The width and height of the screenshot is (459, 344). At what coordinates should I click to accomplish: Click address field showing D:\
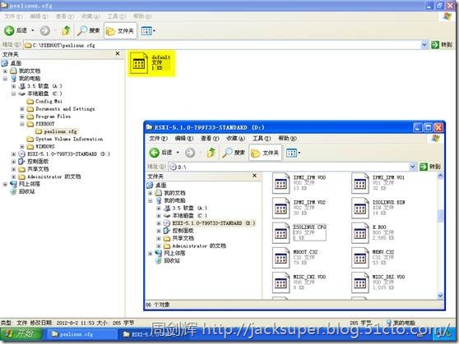coord(289,167)
